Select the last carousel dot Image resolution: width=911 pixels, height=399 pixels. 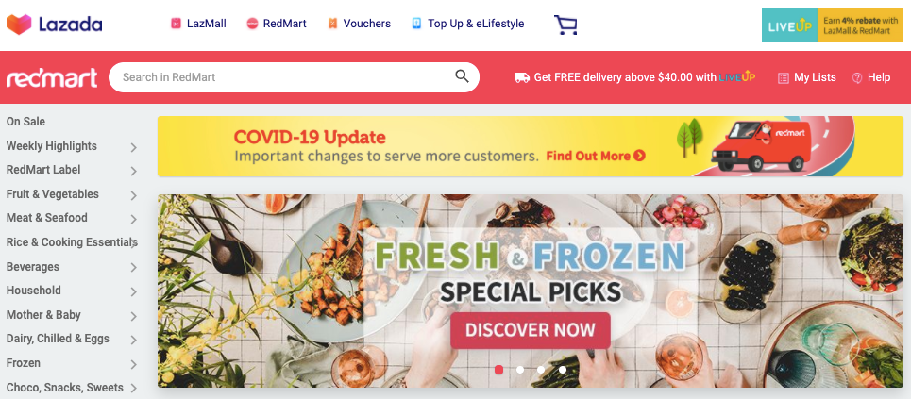coord(563,370)
